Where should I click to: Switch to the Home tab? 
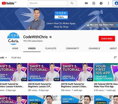[15, 48]
